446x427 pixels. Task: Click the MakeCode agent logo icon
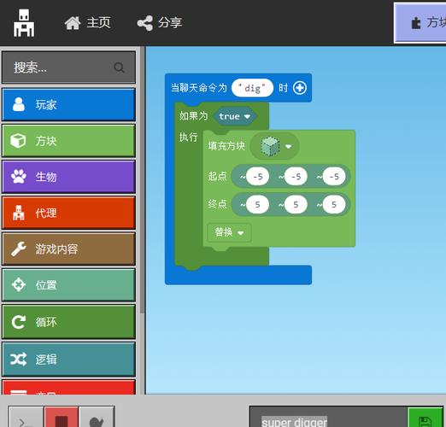coord(24,23)
